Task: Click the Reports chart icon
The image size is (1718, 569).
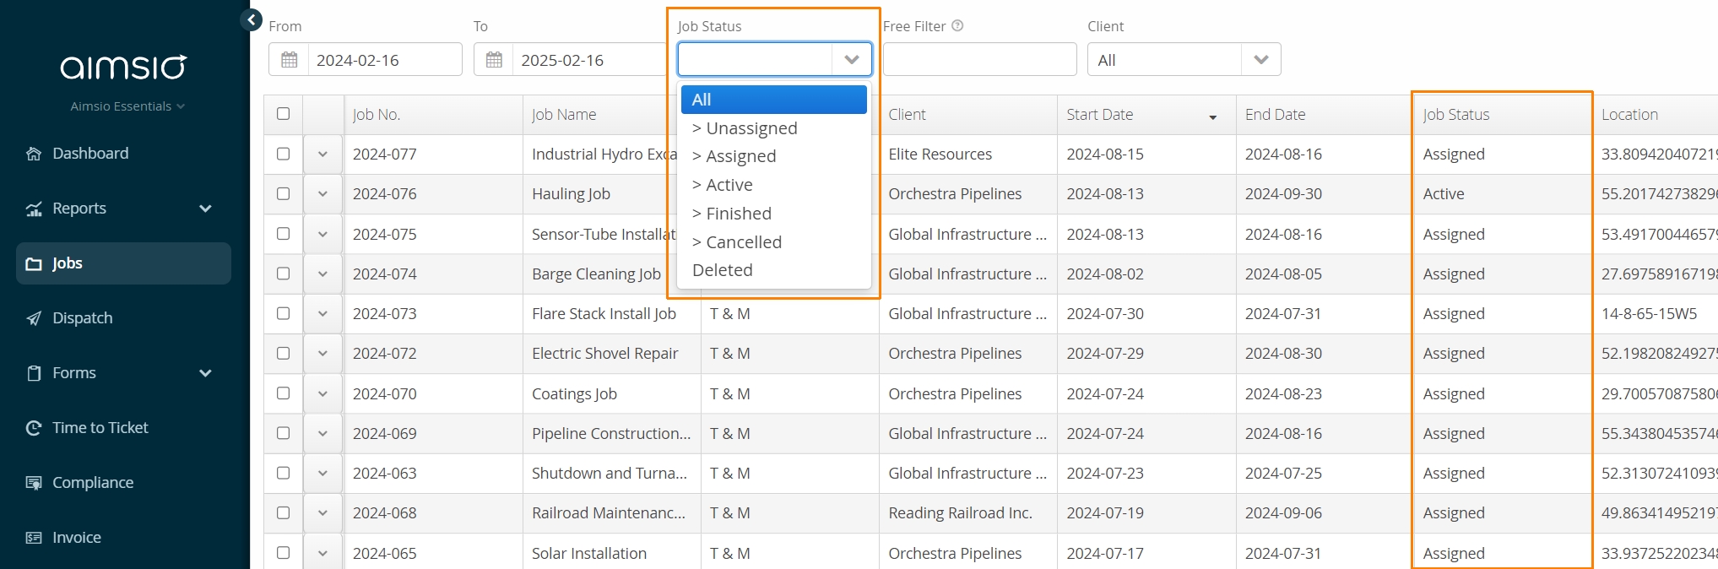Action: [x=34, y=209]
